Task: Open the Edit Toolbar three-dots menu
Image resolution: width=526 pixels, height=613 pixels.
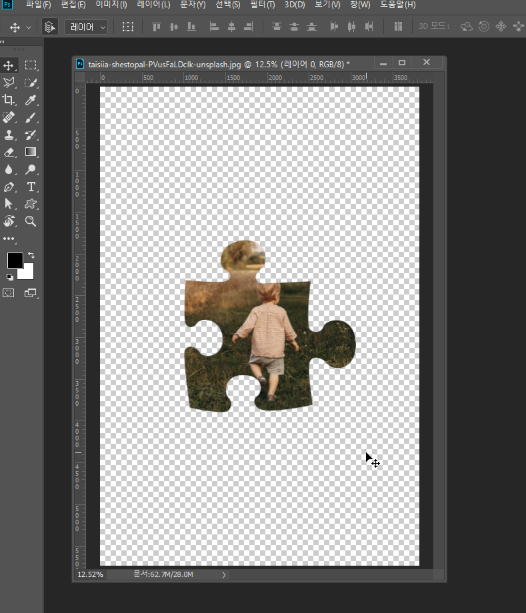Action: tap(9, 239)
